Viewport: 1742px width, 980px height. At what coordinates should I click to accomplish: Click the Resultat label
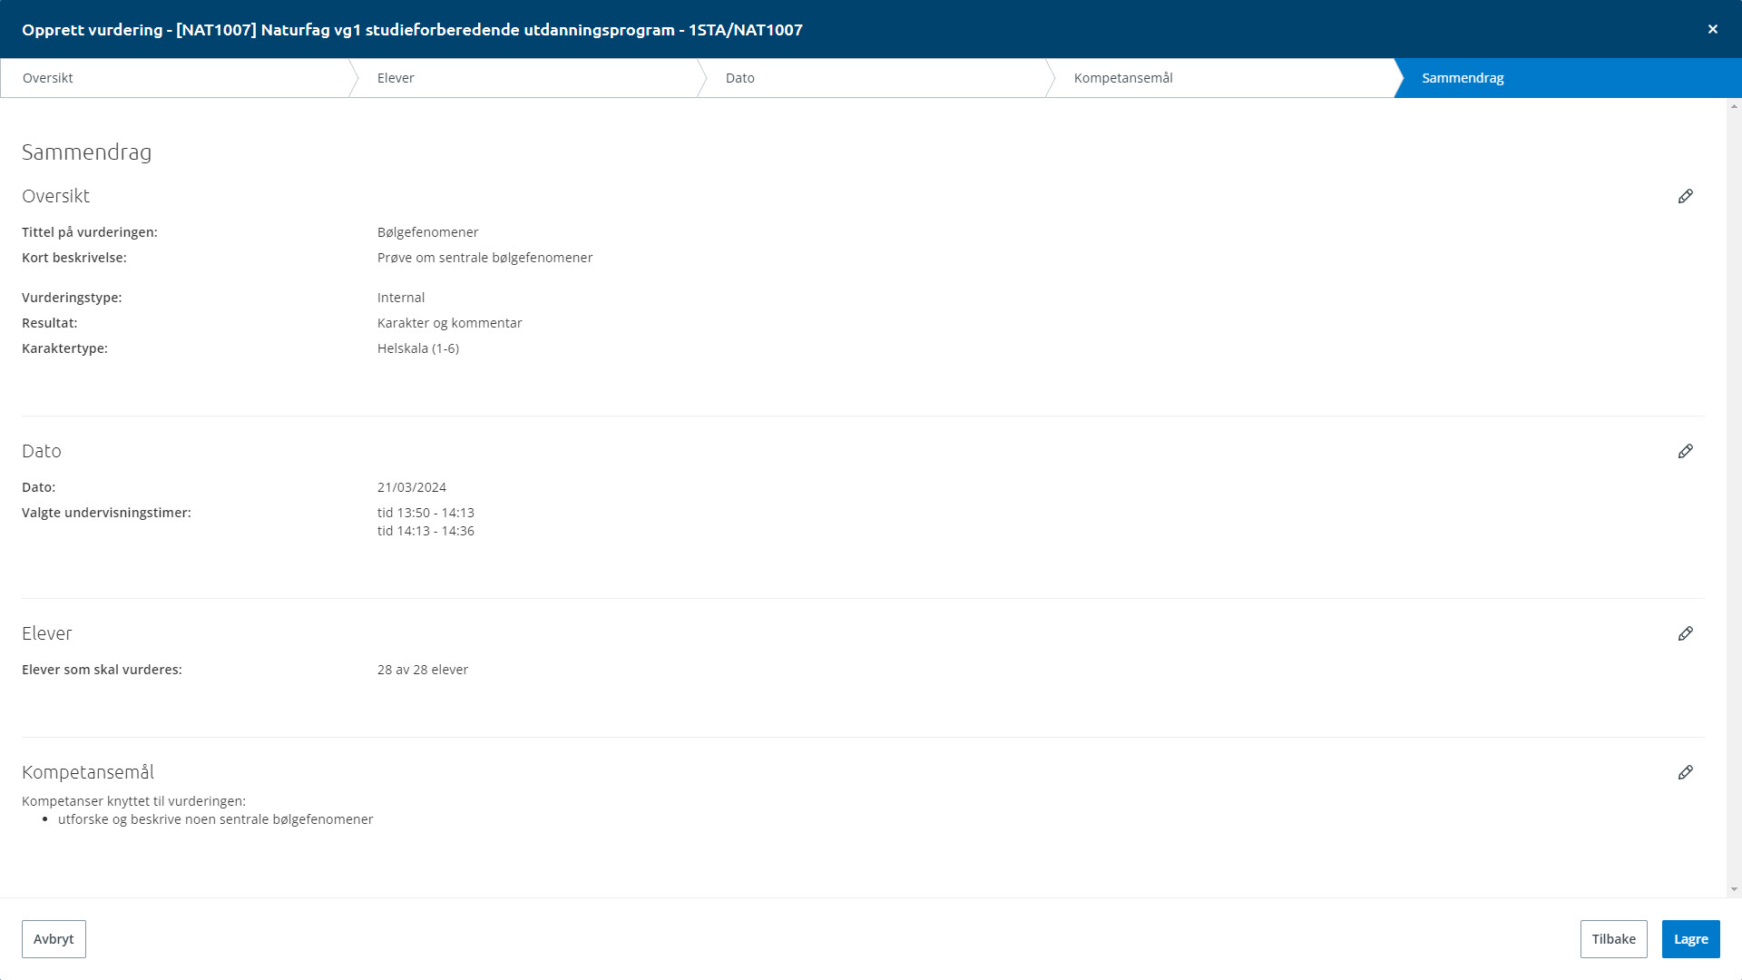(x=50, y=323)
